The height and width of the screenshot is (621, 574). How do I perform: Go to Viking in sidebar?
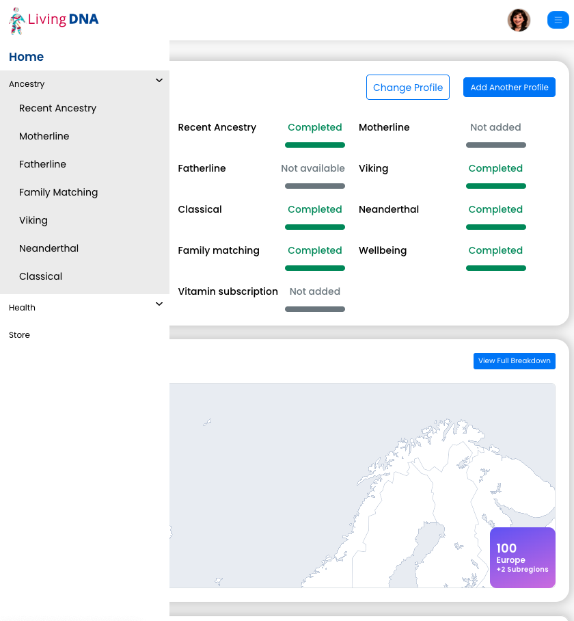click(x=33, y=221)
